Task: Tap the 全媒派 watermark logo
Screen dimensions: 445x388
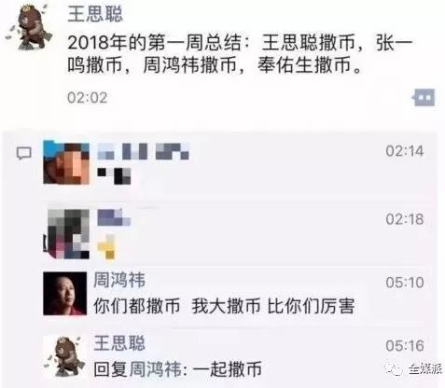Action: point(414,368)
